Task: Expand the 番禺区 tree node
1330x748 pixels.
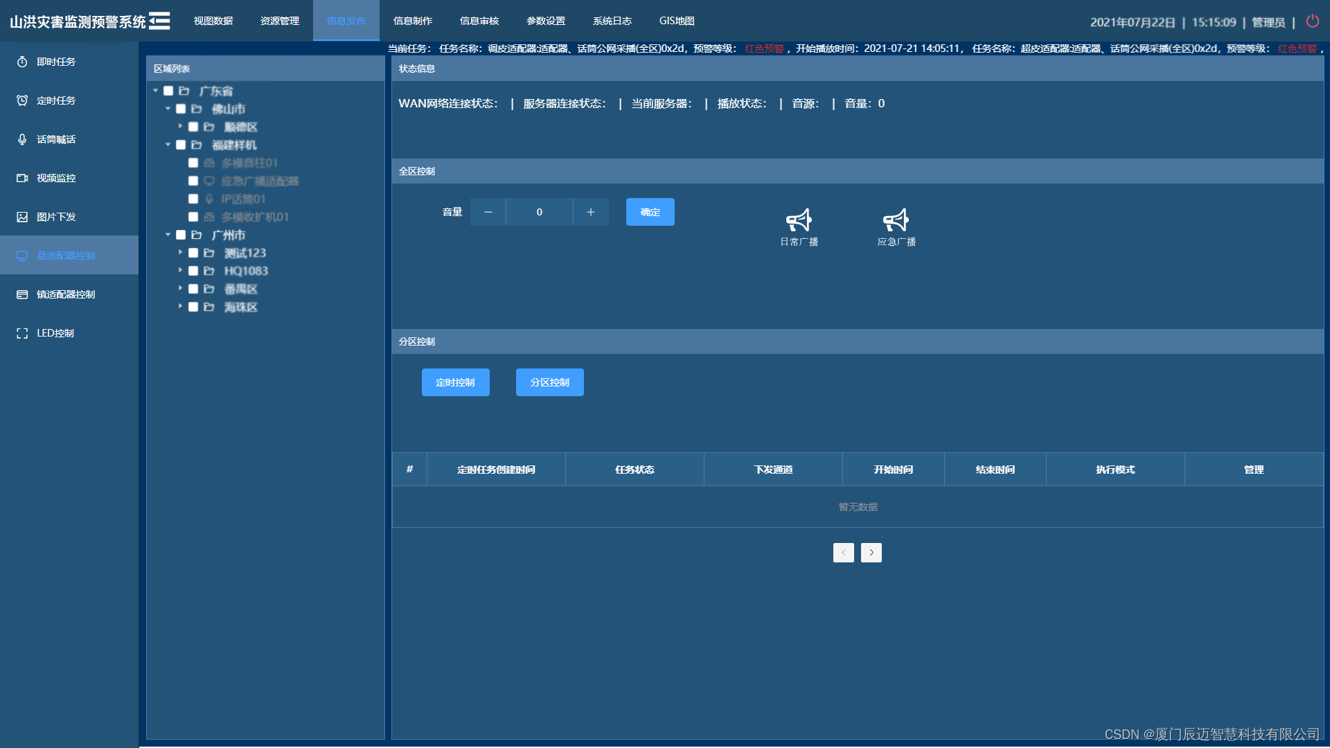Action: [180, 289]
